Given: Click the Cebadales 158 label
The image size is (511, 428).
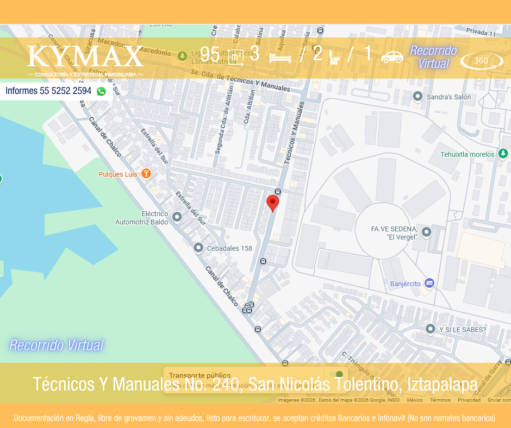Looking at the screenshot, I should (229, 248).
